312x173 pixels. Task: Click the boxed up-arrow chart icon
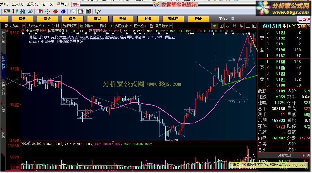pos(248,26)
